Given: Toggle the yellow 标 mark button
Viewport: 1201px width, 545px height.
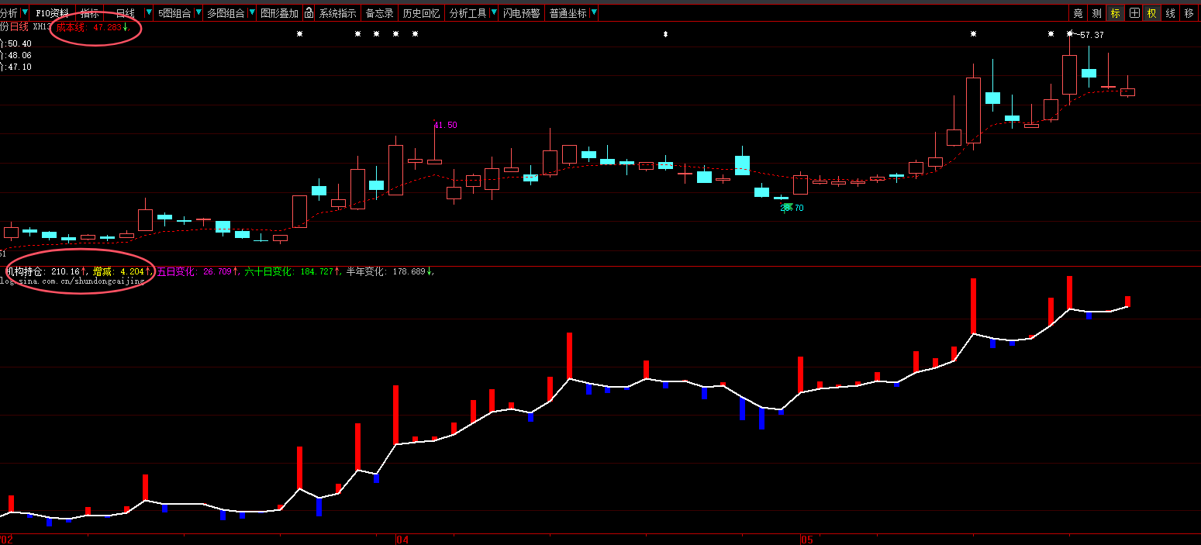Looking at the screenshot, I should point(1116,13).
